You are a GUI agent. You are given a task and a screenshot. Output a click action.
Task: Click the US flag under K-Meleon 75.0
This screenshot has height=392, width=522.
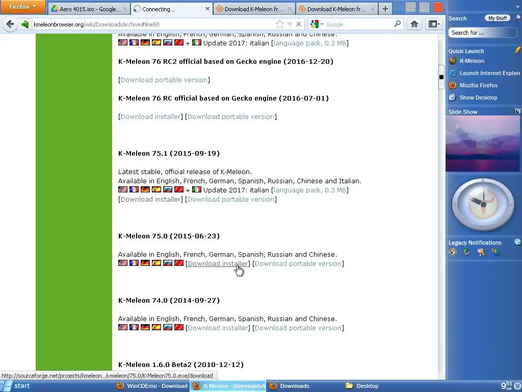click(x=123, y=263)
